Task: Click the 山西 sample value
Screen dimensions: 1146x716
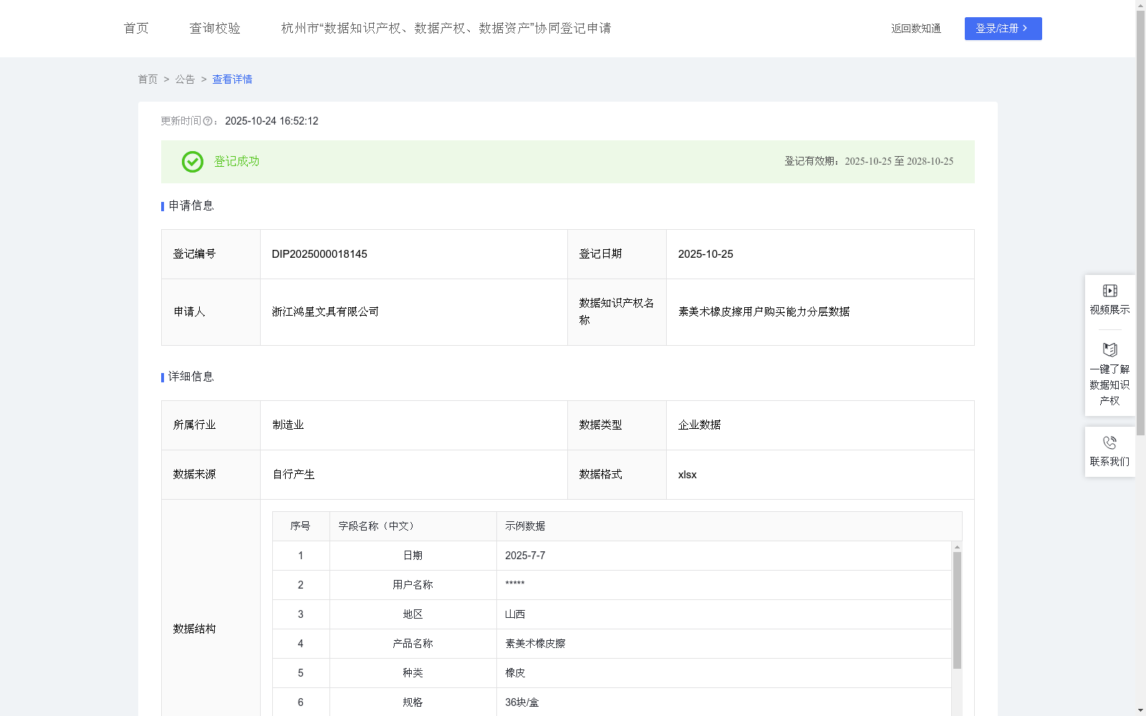Action: pos(515,614)
